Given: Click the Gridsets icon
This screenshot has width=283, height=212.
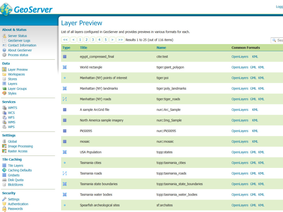Looking at the screenshot, I should pyautogui.click(x=4, y=175).
